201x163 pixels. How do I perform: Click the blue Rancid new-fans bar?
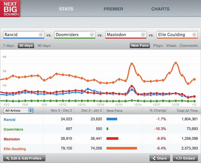point(112,119)
